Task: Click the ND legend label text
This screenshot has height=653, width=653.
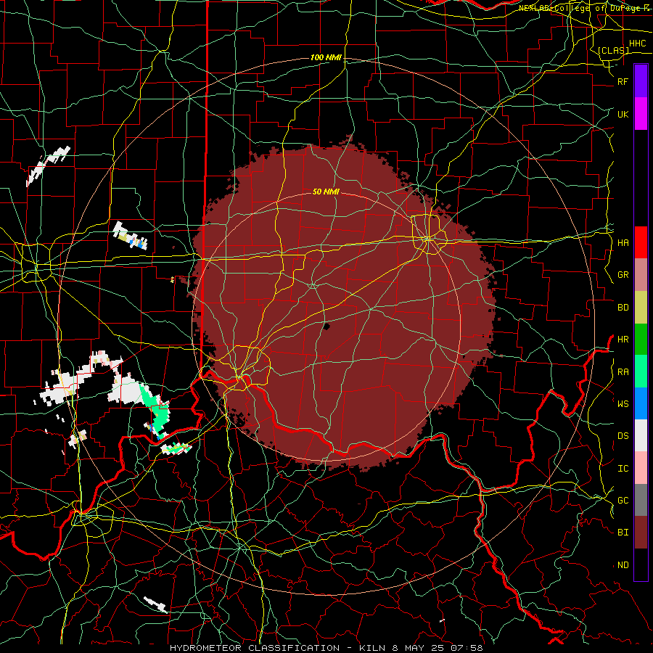Action: (623, 565)
